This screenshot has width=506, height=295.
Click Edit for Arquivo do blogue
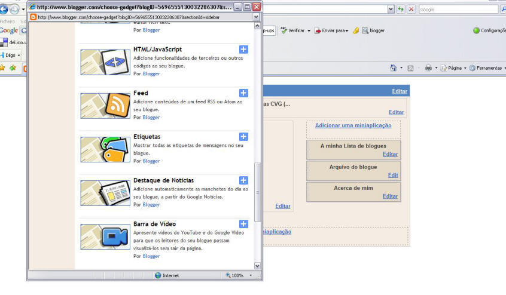pyautogui.click(x=393, y=175)
